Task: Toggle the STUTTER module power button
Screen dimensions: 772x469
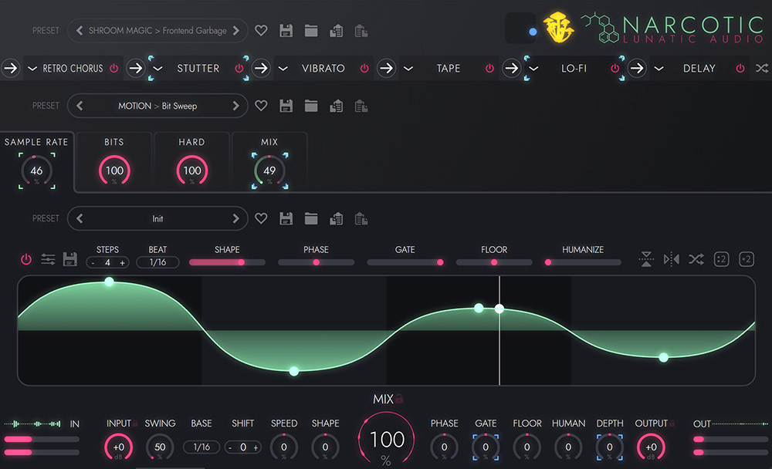Action: (238, 68)
